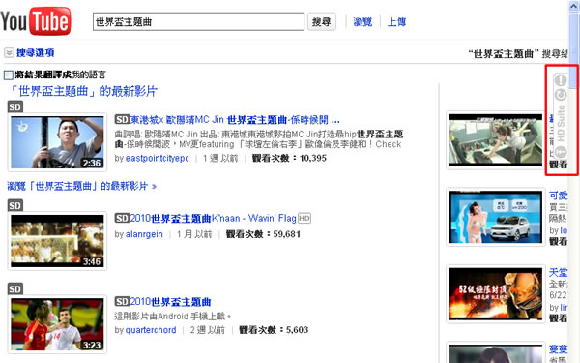Click 瀏覽「世界盃主題曲」的最新影片 link
This screenshot has width=580, height=363.
tap(82, 186)
